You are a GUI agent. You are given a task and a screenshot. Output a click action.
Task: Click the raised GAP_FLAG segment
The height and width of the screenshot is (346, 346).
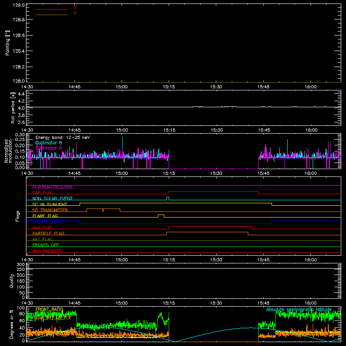(214, 192)
